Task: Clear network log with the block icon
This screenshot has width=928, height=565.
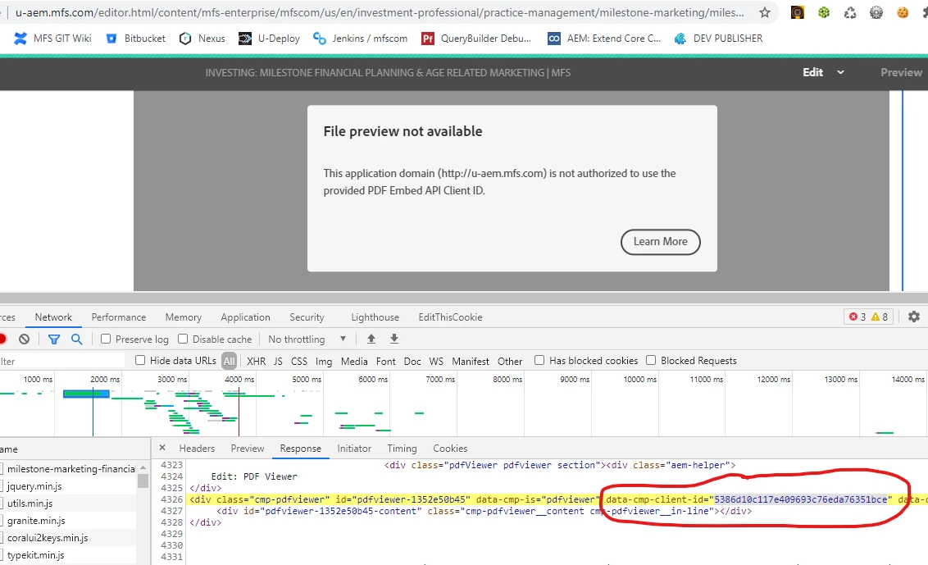Action: tap(24, 339)
